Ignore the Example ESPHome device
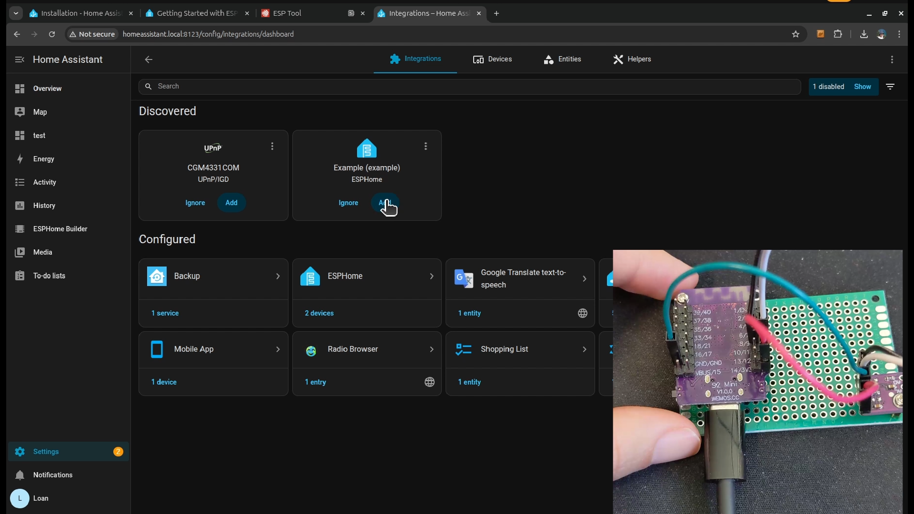This screenshot has height=514, width=914. [348, 203]
